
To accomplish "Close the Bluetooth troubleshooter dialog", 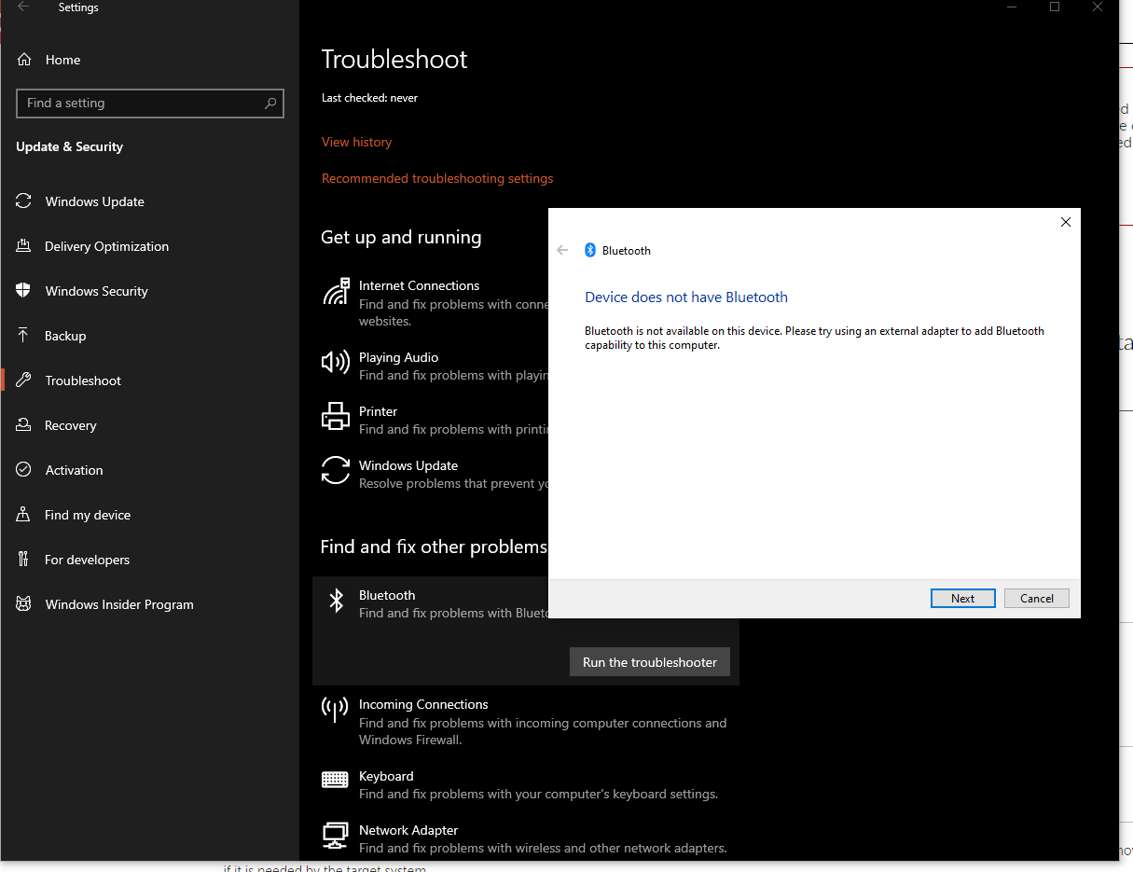I will (1066, 222).
